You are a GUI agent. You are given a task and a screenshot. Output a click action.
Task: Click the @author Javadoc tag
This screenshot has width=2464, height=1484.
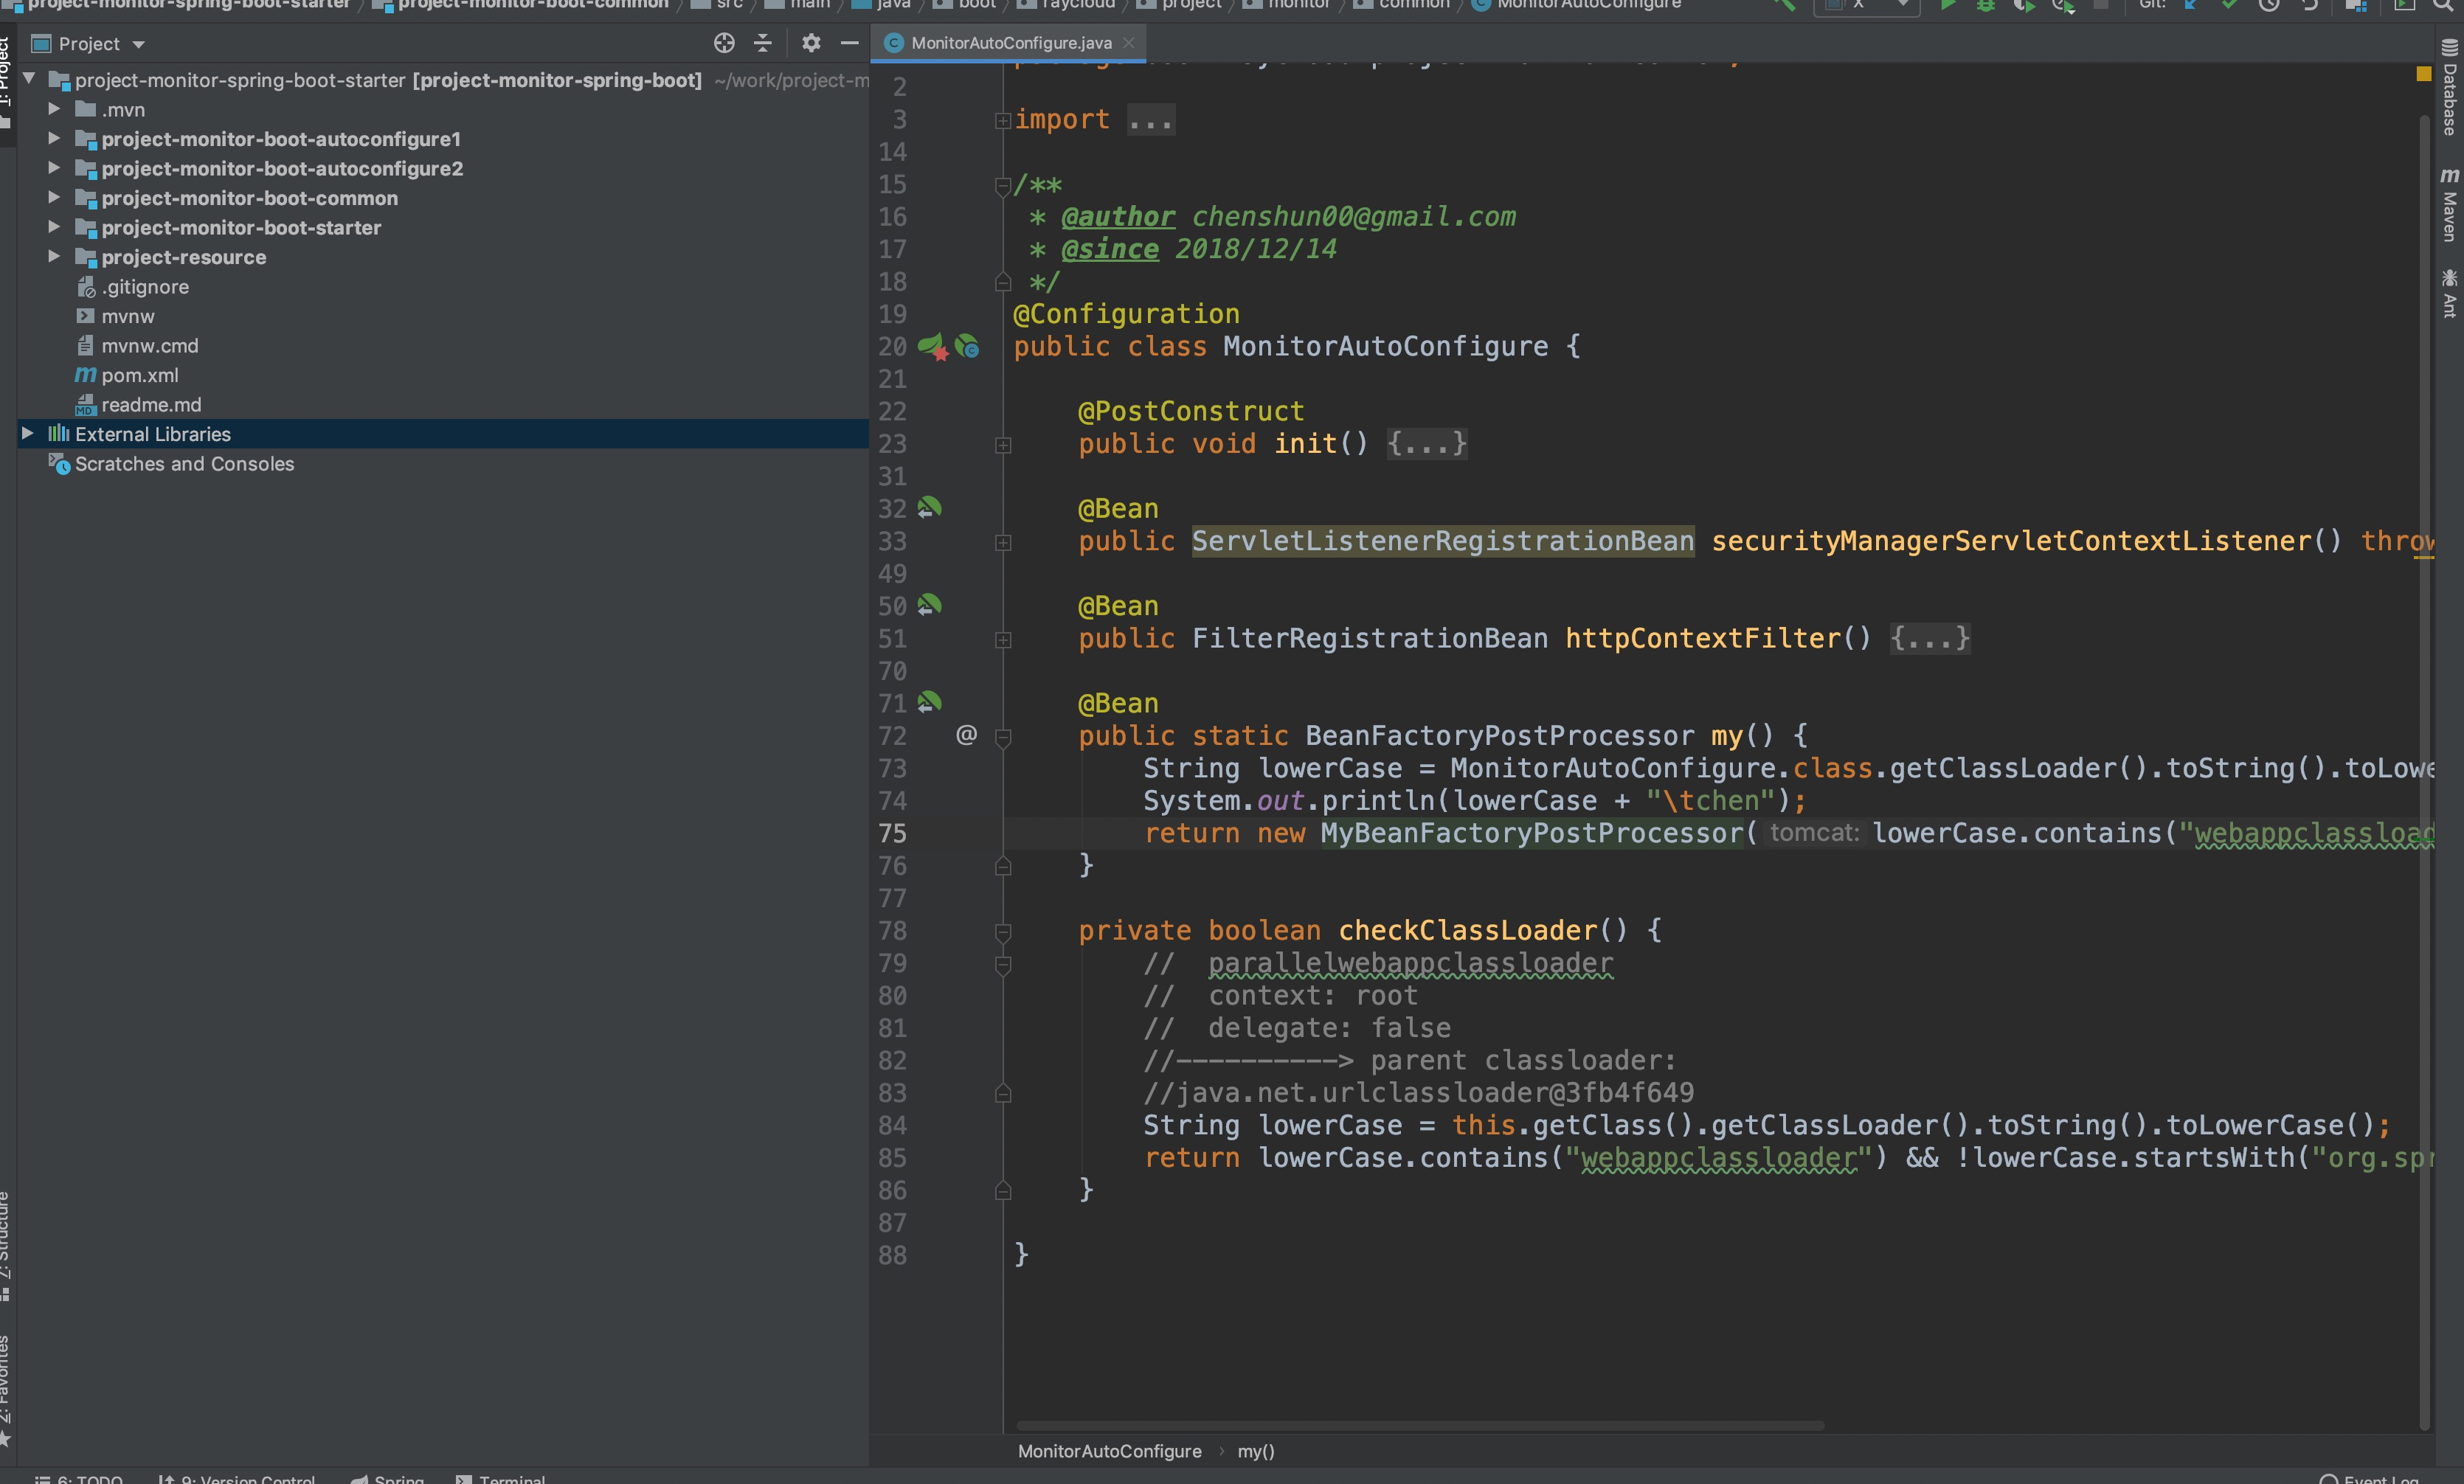pos(1117,216)
